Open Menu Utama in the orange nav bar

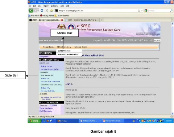(x=49, y=47)
